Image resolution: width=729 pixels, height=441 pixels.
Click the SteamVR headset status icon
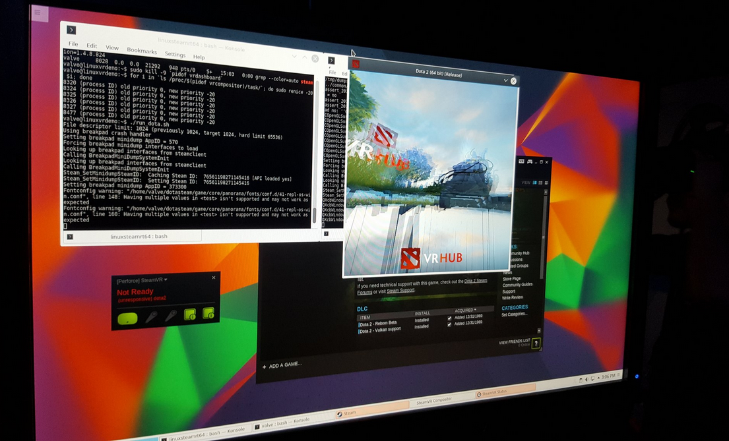(x=127, y=319)
